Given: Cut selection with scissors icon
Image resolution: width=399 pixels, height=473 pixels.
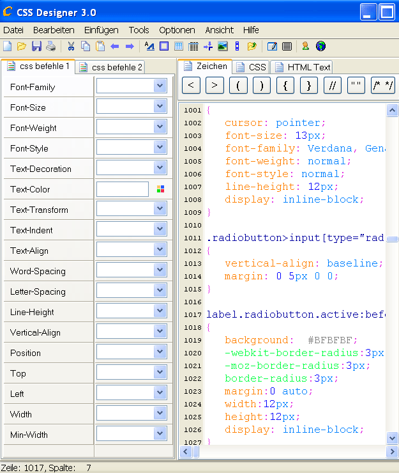Looking at the screenshot, I should (x=71, y=46).
